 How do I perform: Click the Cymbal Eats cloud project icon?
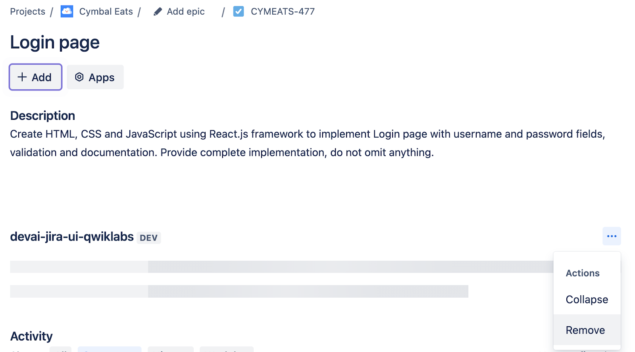tap(67, 12)
